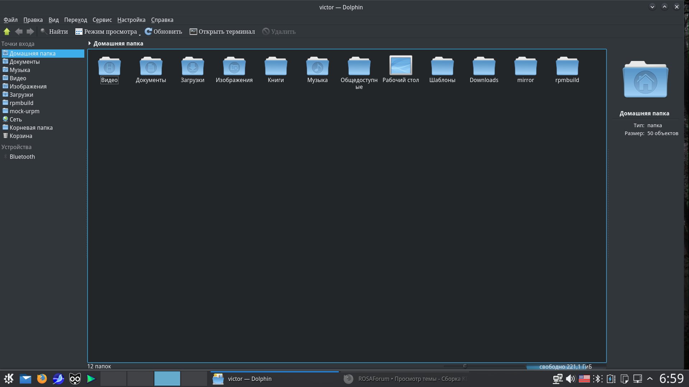
Task: Select Bluetooth under Устройства
Action: tap(22, 157)
